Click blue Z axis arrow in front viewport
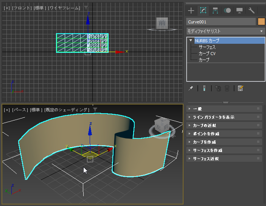The height and width of the screenshot is (206, 266). (88, 20)
